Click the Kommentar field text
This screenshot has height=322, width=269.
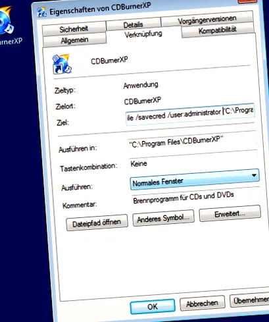[x=183, y=198]
